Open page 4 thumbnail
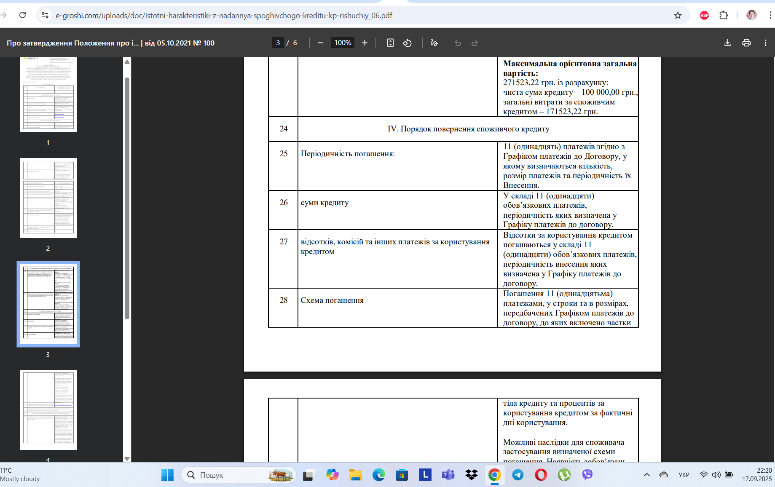The image size is (775, 487). [x=48, y=410]
